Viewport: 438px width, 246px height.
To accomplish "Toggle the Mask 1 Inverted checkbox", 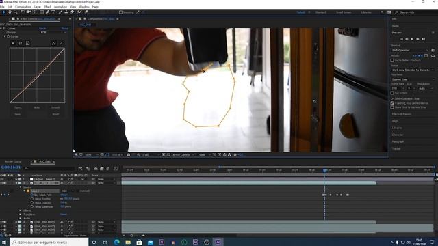I will pyautogui.click(x=77, y=191).
